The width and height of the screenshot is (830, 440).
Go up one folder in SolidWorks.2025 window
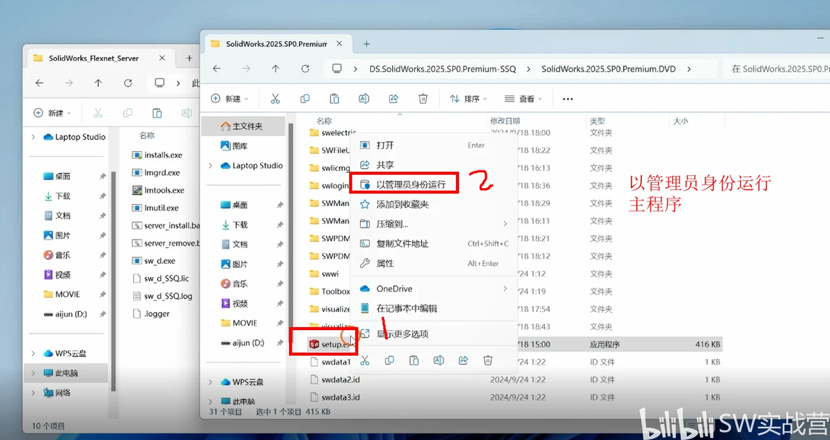click(x=275, y=69)
